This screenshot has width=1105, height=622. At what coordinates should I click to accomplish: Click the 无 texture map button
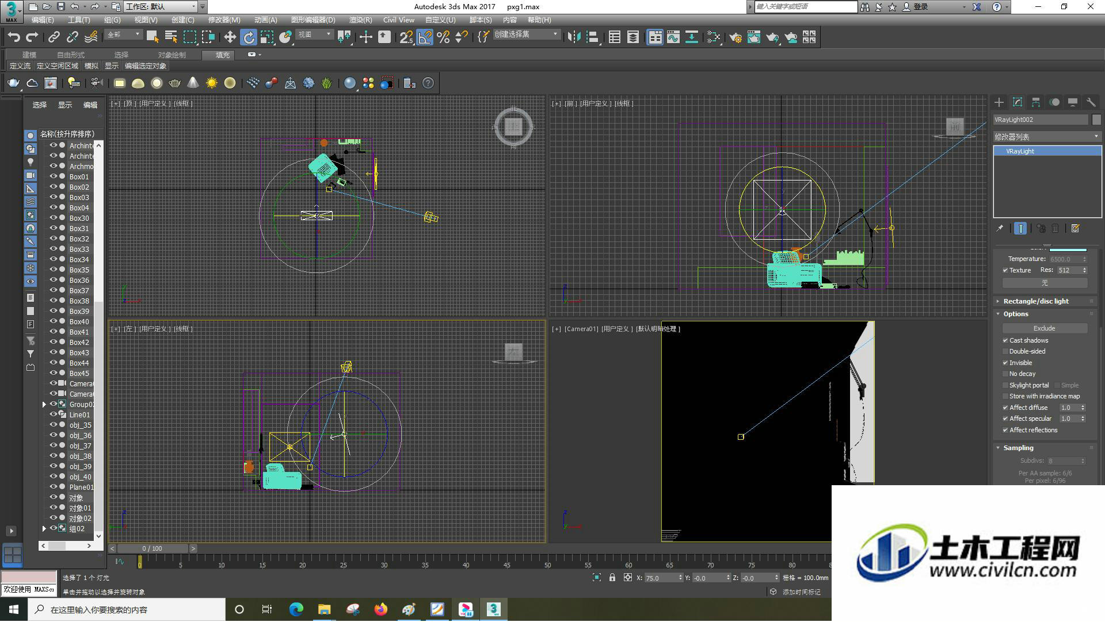click(x=1045, y=283)
